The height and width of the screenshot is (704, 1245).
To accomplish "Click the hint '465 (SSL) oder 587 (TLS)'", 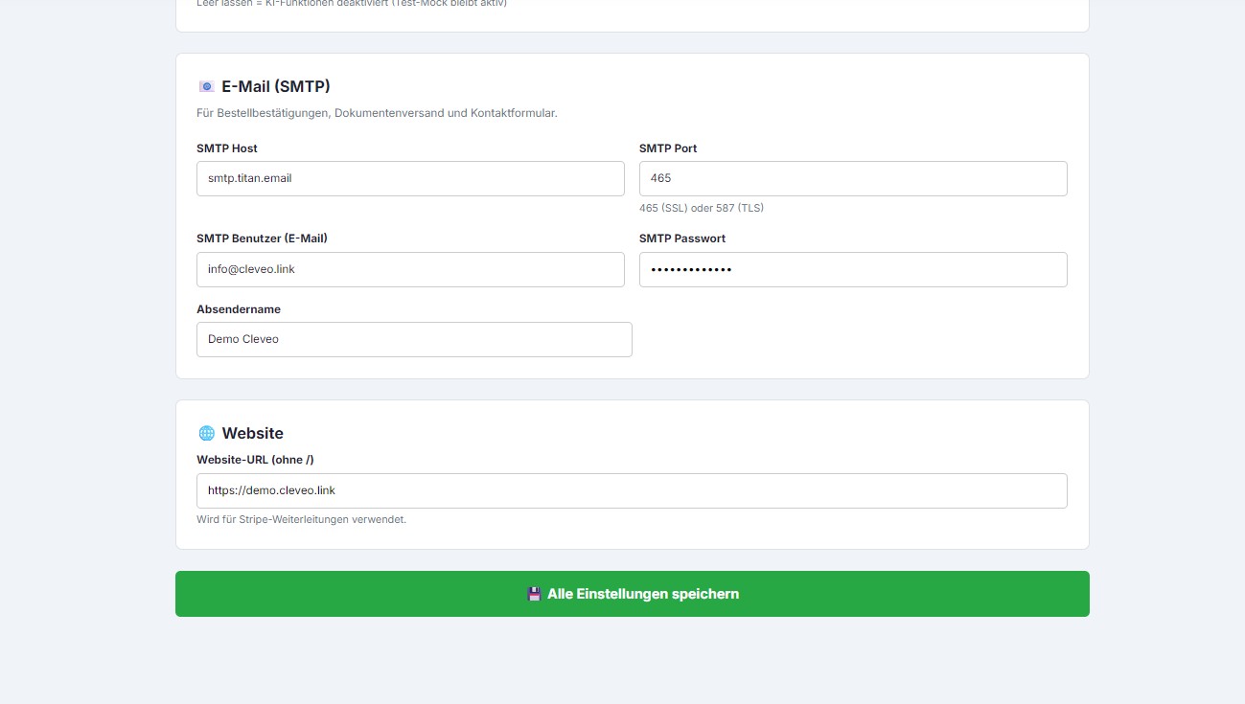I will pos(702,208).
